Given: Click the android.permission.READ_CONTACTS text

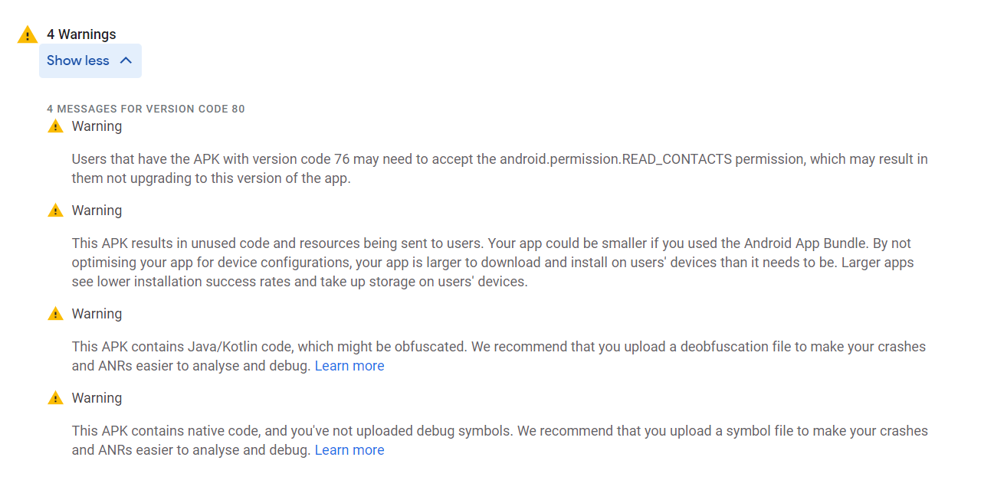Looking at the screenshot, I should pos(615,159).
